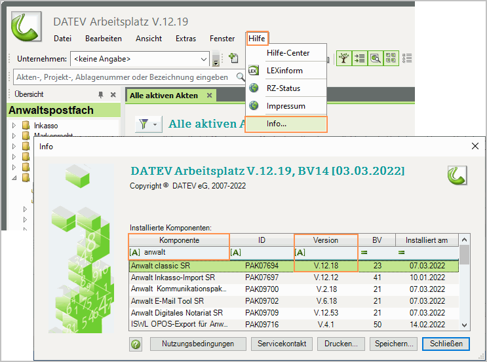The height and width of the screenshot is (362, 487).
Task: Click the Schließen button
Action: [446, 344]
